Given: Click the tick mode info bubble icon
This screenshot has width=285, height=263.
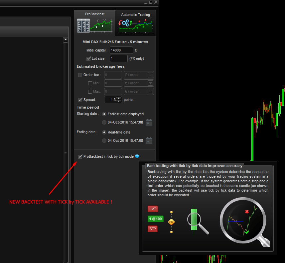Looking at the screenshot, I should [x=137, y=156].
